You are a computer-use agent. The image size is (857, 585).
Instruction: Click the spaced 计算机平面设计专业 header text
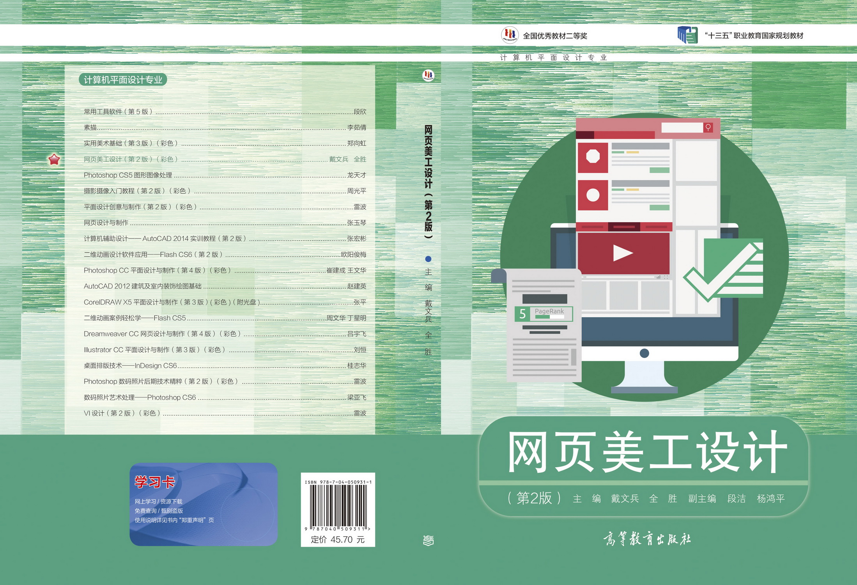[x=554, y=57]
